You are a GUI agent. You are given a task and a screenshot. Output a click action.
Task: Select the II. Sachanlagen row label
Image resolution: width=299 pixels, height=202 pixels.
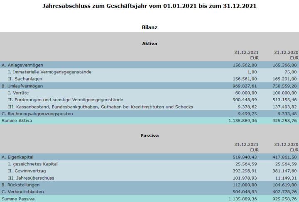27,79
